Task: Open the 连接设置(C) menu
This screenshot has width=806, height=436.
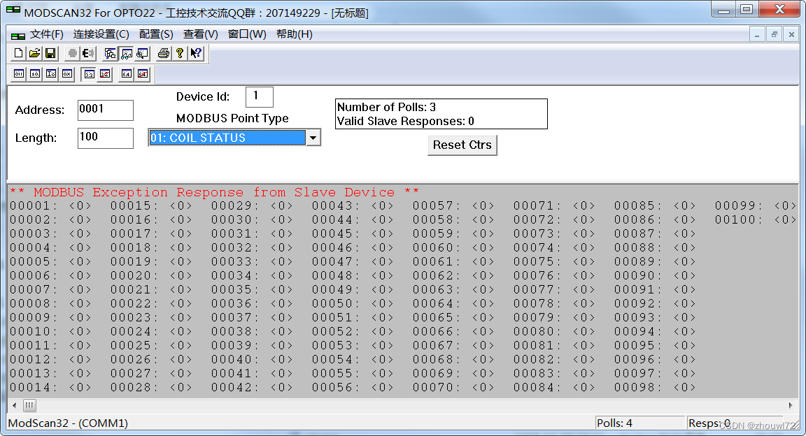Action: pyautogui.click(x=101, y=34)
